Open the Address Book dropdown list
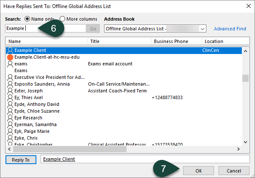 point(202,29)
